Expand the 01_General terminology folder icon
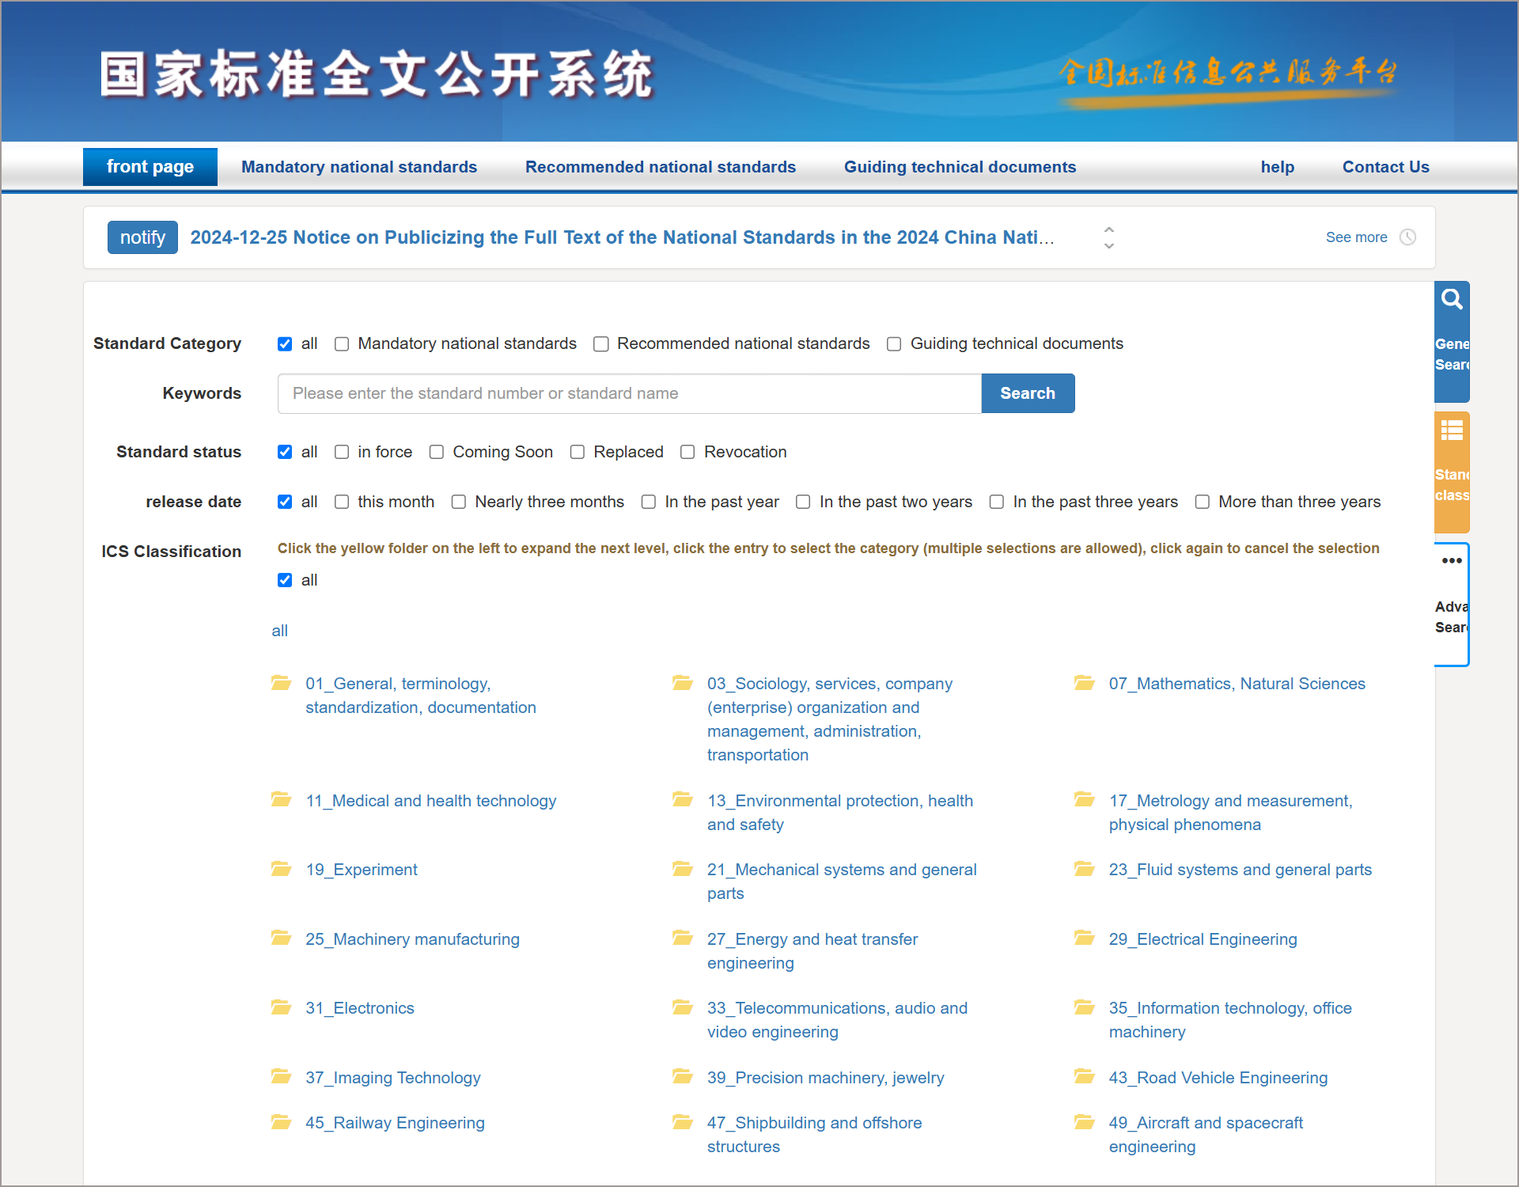This screenshot has height=1187, width=1519. click(282, 682)
